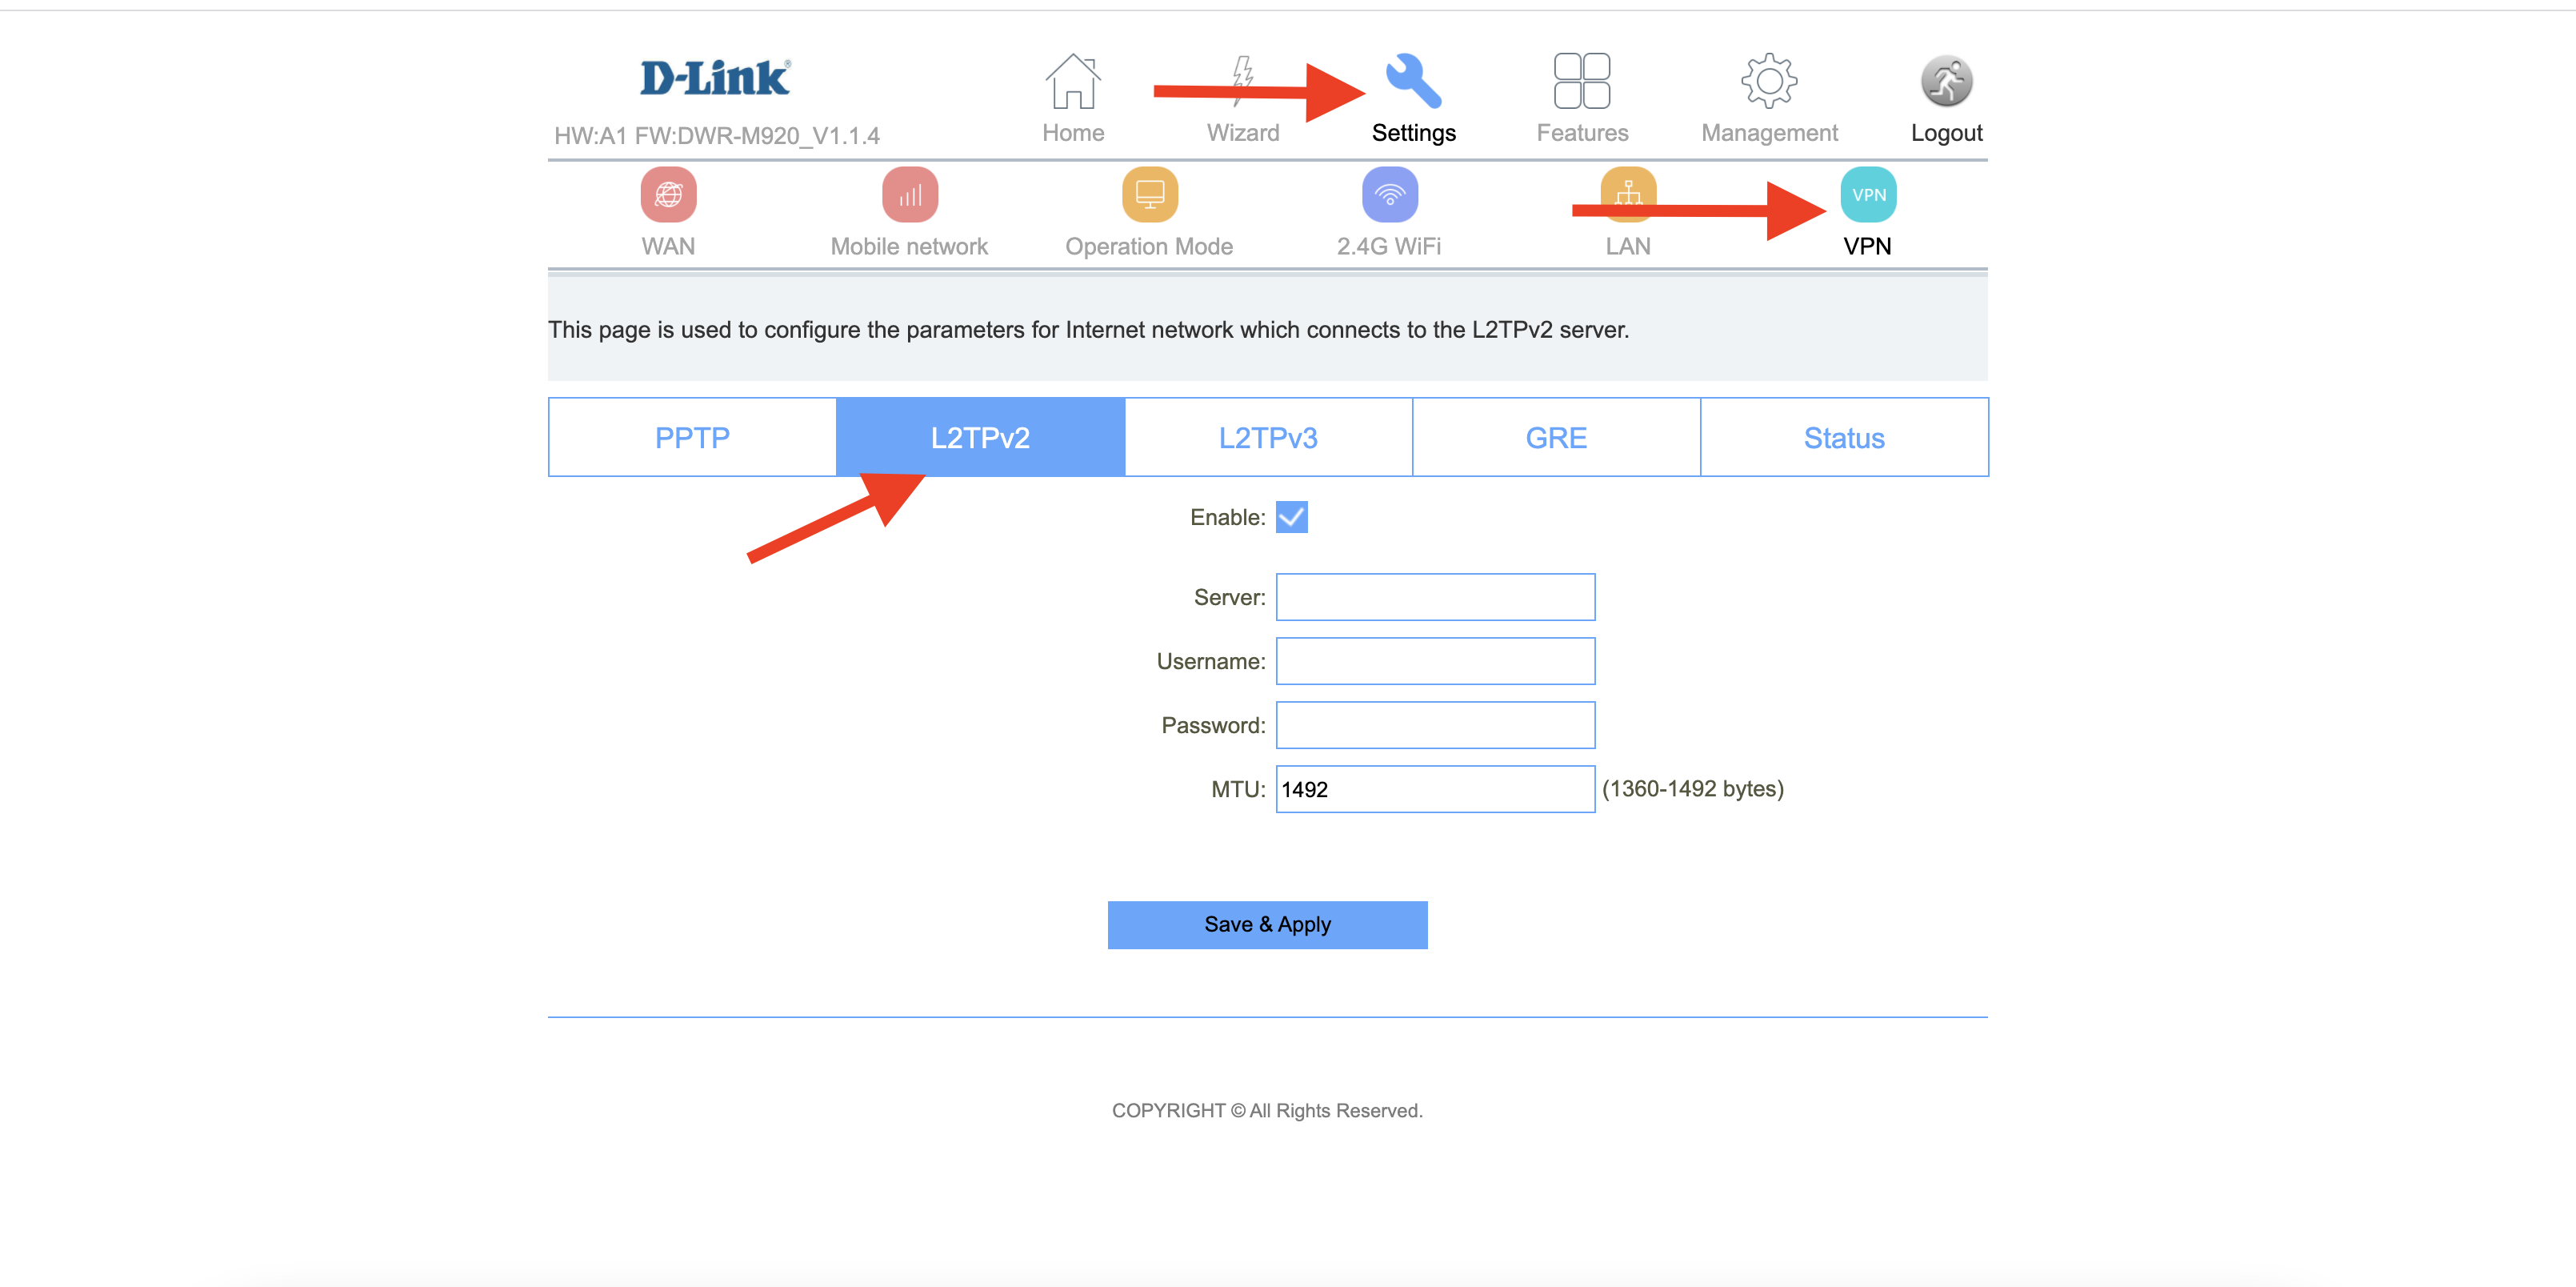
Task: Launch the Wizard lightning icon
Action: click(x=1242, y=82)
